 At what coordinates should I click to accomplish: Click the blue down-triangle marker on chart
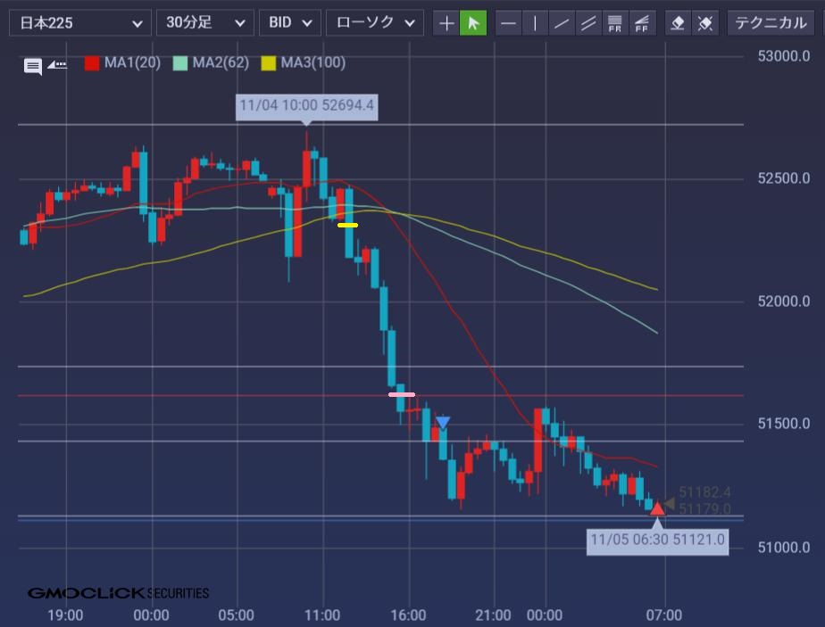coord(443,422)
